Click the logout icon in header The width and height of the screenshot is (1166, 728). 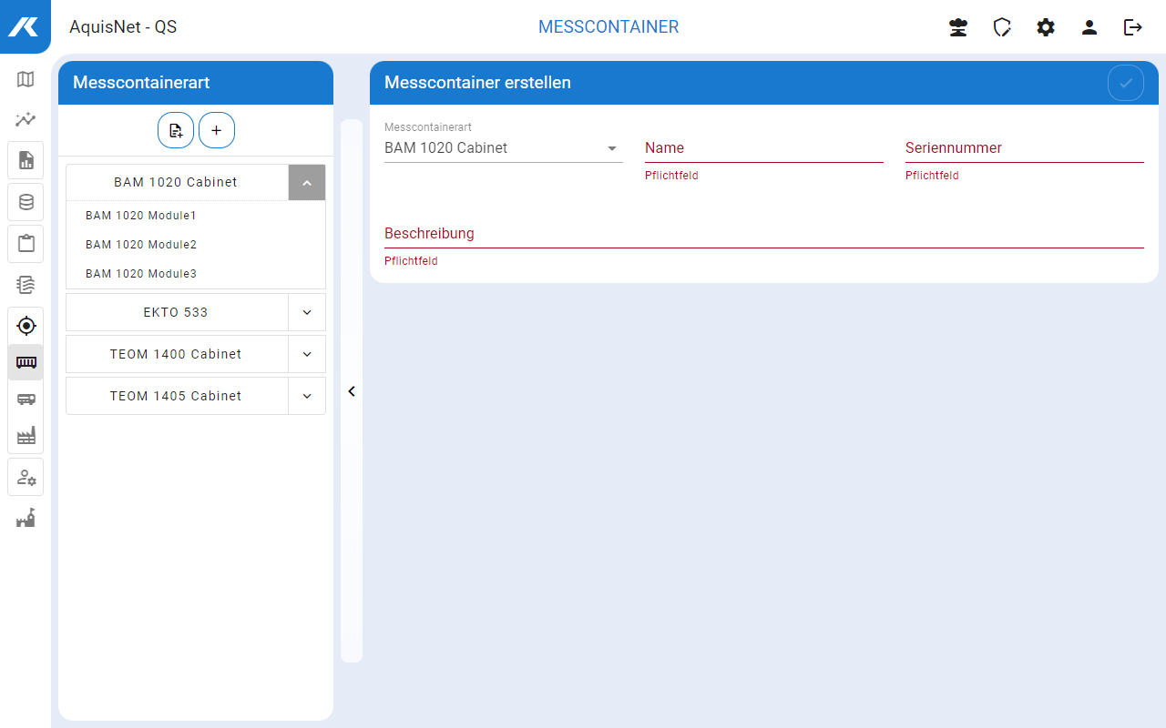1132,27
